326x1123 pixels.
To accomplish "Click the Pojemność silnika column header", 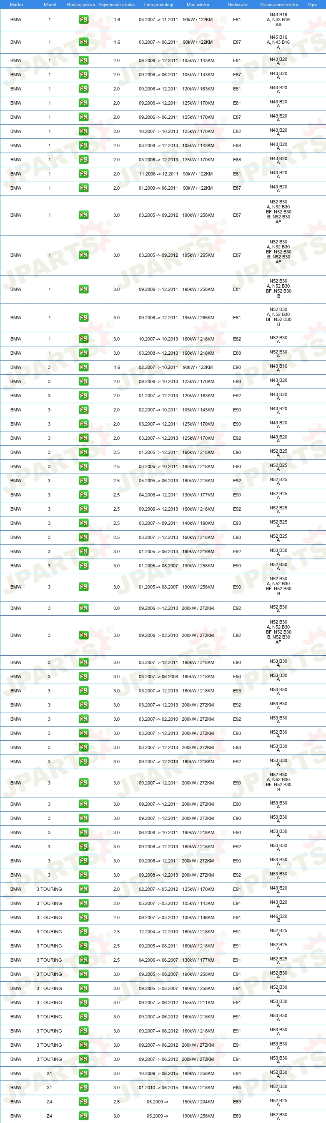I will tap(116, 5).
